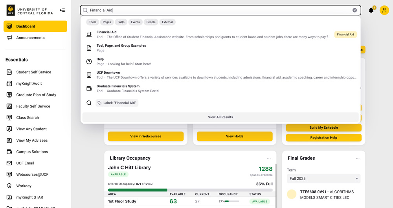
Task: Click the 1st Floor Study 27% occupancy bar
Action: tap(232, 201)
